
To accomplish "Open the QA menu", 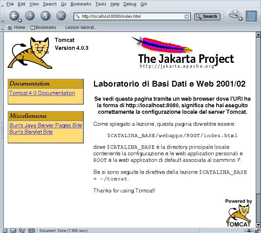I will coord(144,4).
